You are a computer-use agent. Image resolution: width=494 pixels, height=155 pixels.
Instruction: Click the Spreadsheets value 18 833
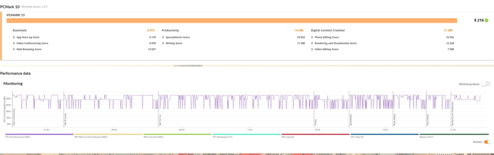pyautogui.click(x=301, y=37)
